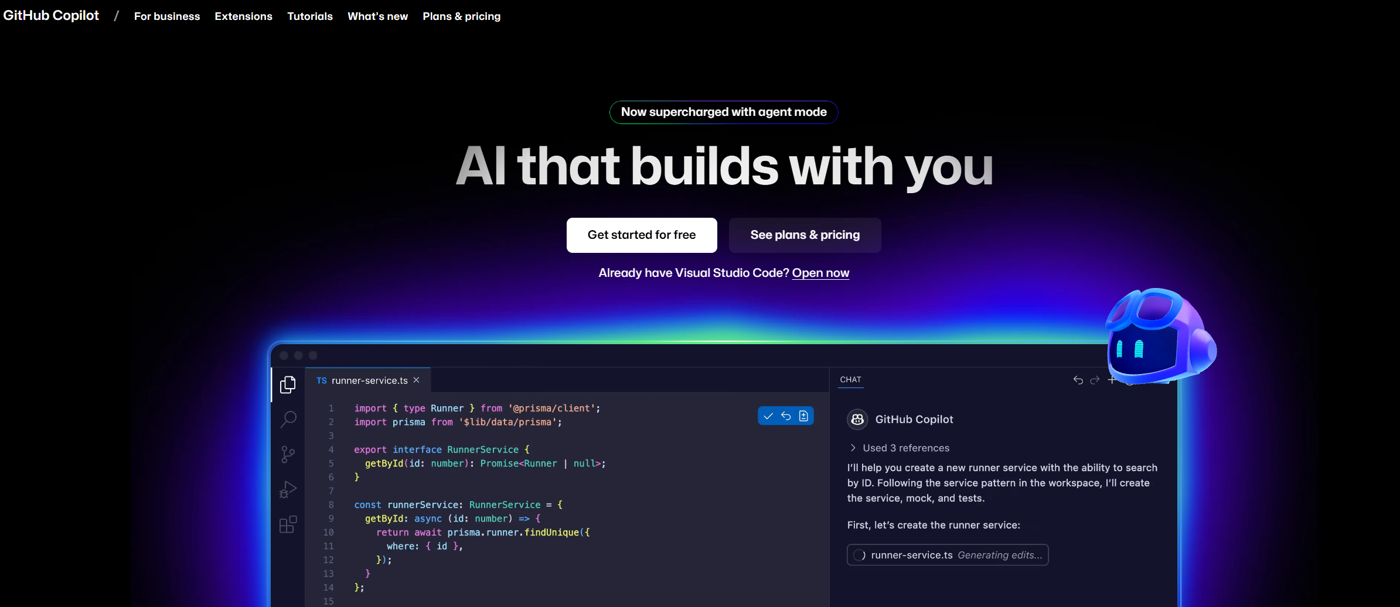Click line number 8 in editor gutter

(331, 505)
